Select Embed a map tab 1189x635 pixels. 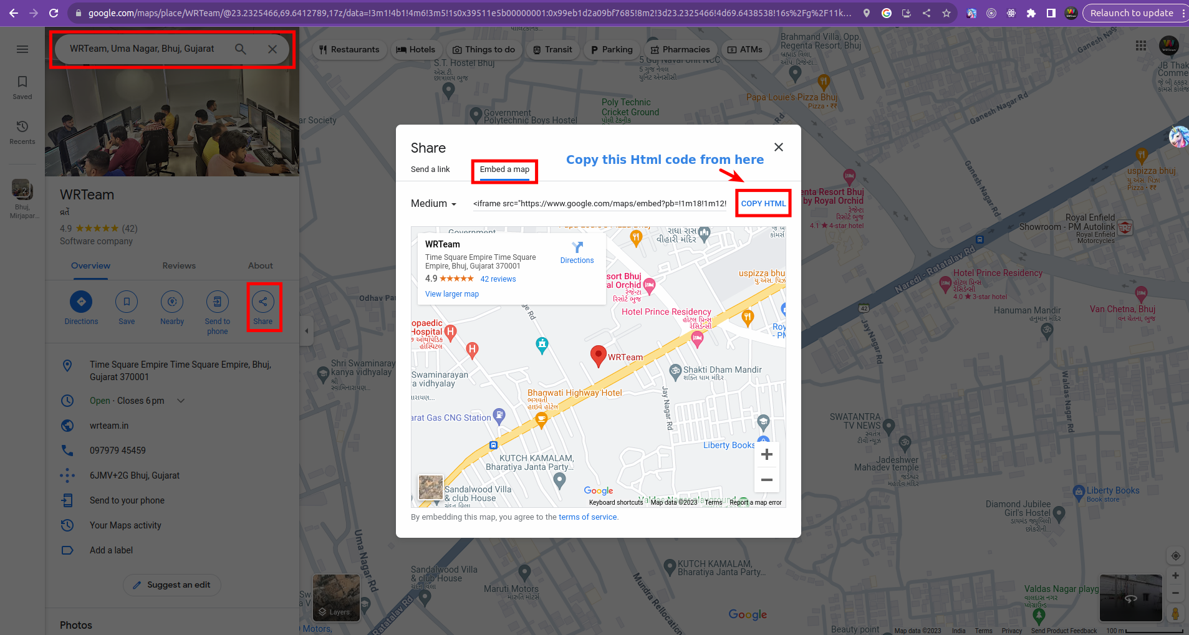pos(504,169)
